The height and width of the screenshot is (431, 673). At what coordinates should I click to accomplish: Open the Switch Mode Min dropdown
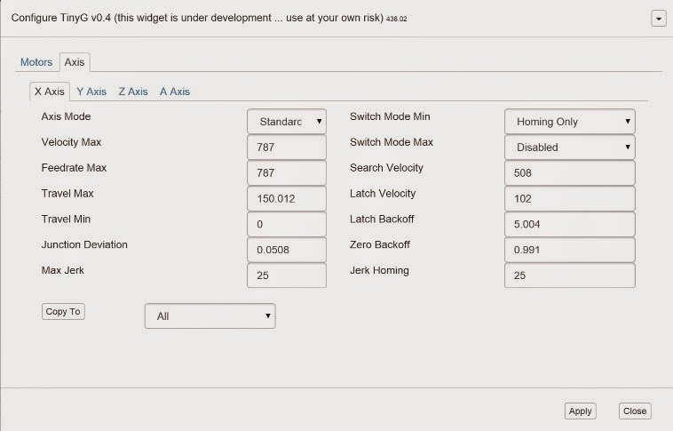pos(569,122)
